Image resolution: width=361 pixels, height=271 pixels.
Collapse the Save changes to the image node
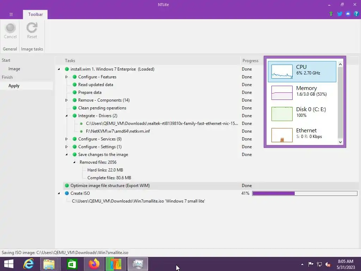coord(67,155)
